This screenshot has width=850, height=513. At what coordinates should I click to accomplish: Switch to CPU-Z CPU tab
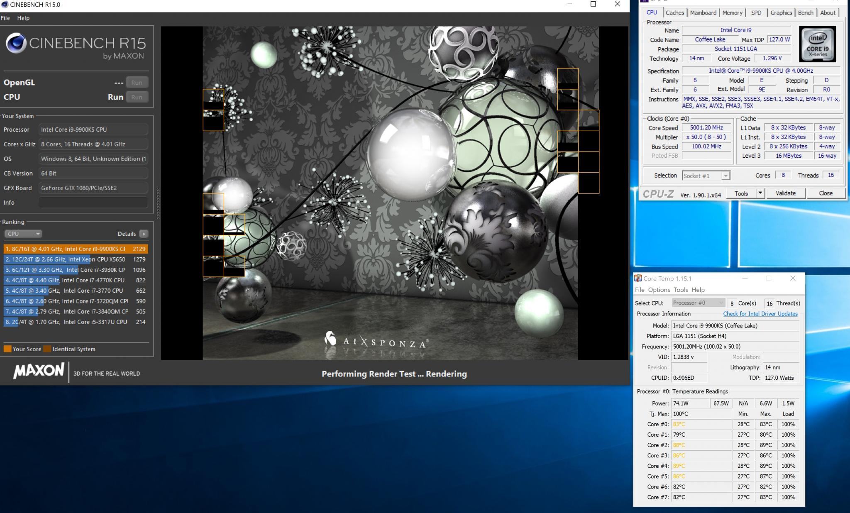tap(652, 12)
